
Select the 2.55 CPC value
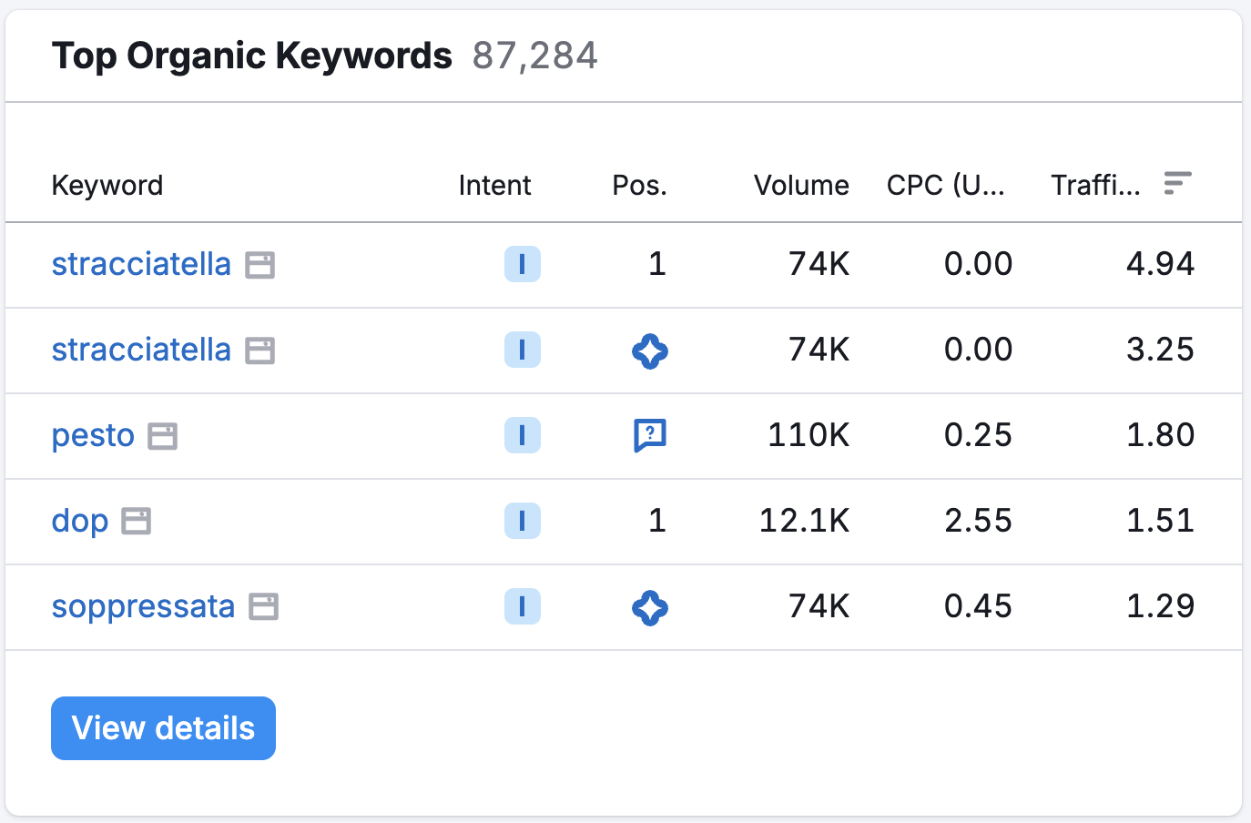tap(978, 521)
